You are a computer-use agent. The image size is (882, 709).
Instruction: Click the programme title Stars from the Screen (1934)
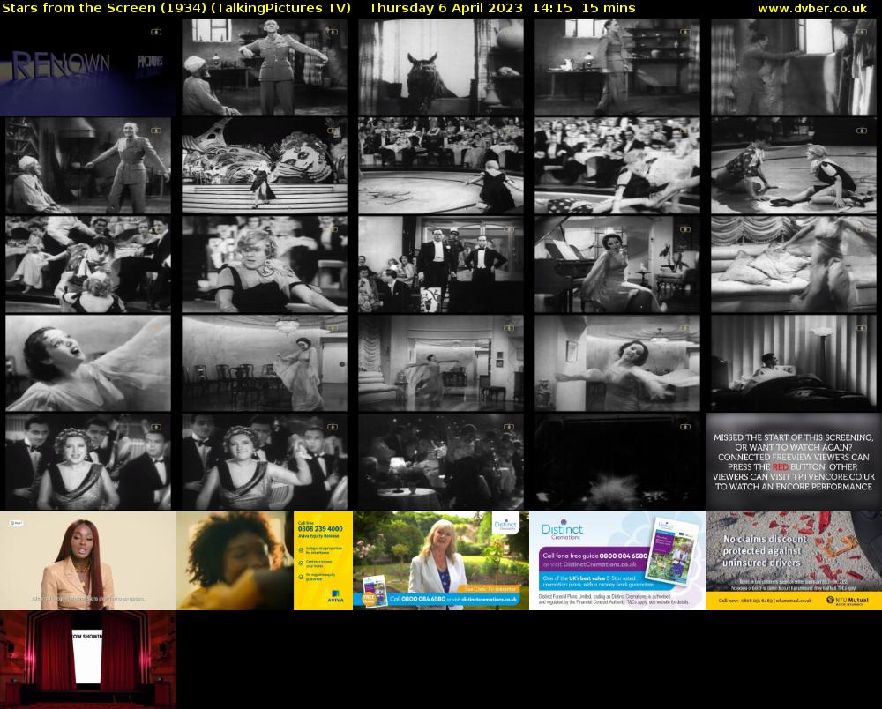click(103, 9)
